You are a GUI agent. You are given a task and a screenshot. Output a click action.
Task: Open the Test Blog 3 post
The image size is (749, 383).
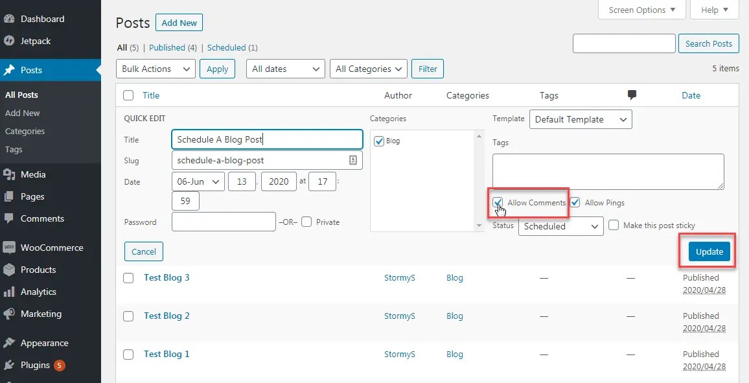coord(167,277)
